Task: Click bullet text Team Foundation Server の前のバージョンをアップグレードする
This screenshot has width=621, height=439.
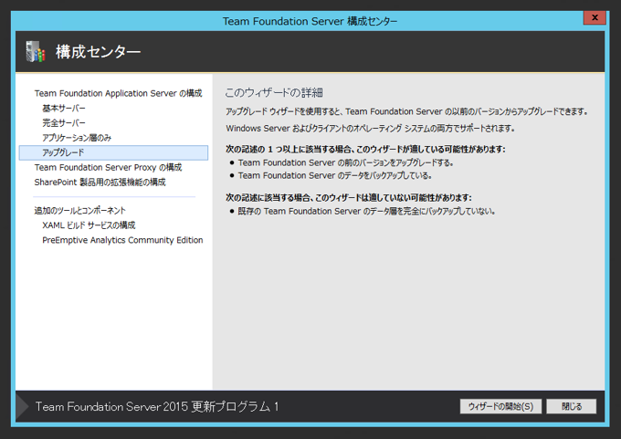Action: click(345, 162)
